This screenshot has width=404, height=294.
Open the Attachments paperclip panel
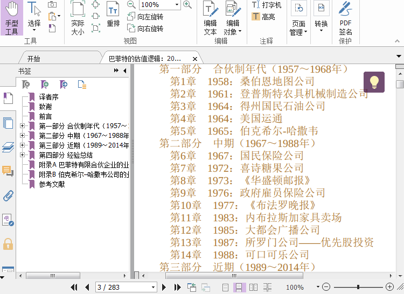8,195
